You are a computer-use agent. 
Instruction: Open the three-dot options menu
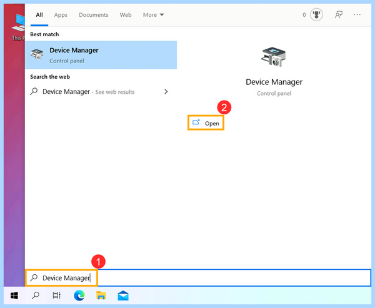click(x=357, y=15)
